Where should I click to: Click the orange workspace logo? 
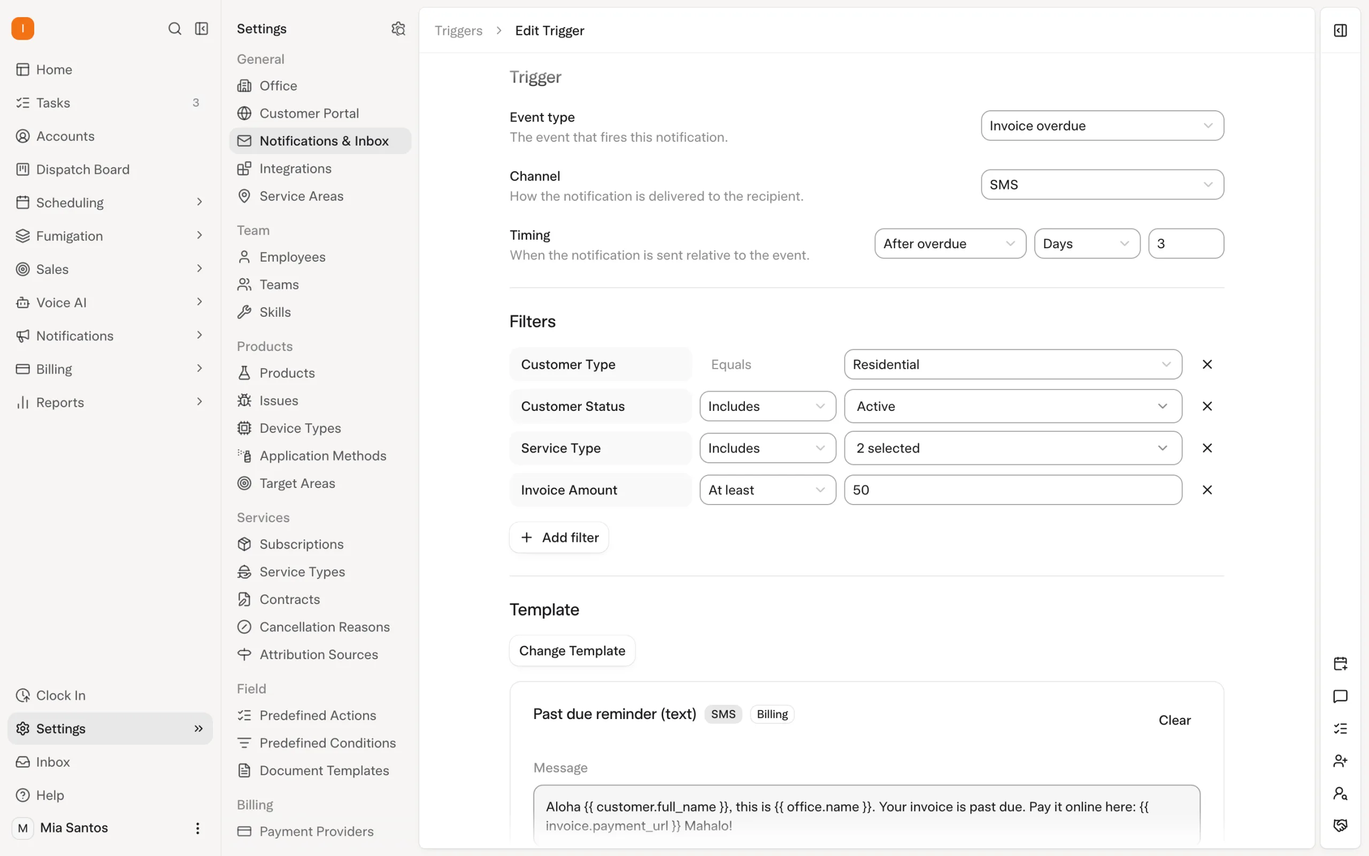[x=22, y=28]
